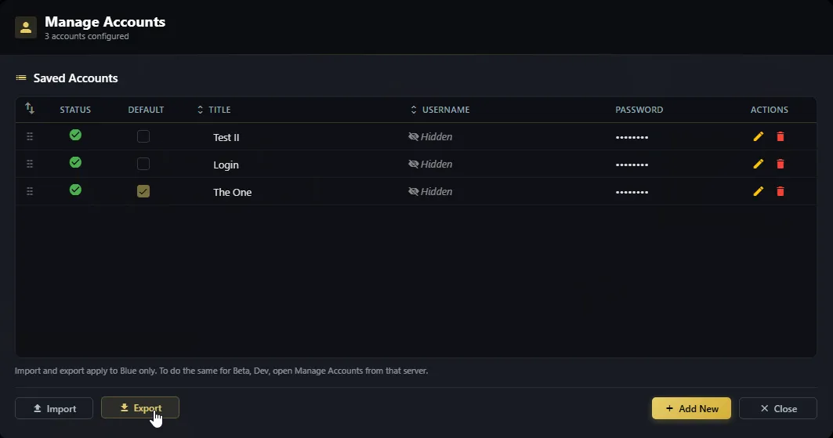
Task: Uncheck default checkbox for The One
Action: (143, 191)
